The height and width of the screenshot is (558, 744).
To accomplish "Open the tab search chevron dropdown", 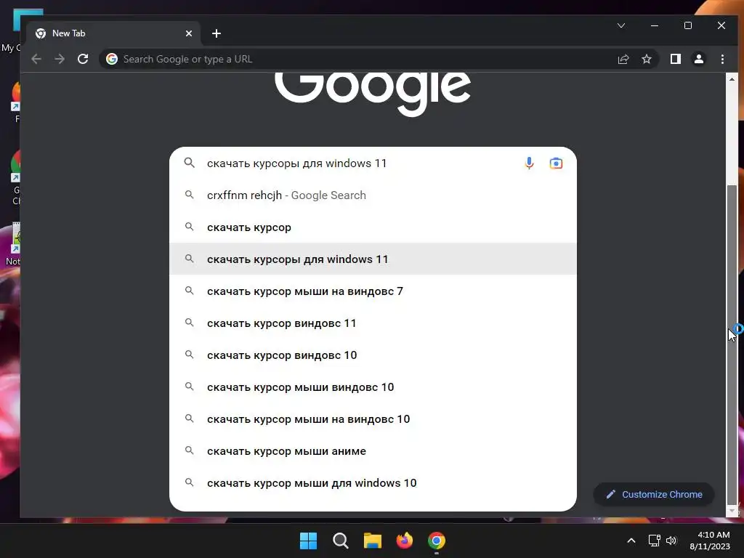I will 621,25.
